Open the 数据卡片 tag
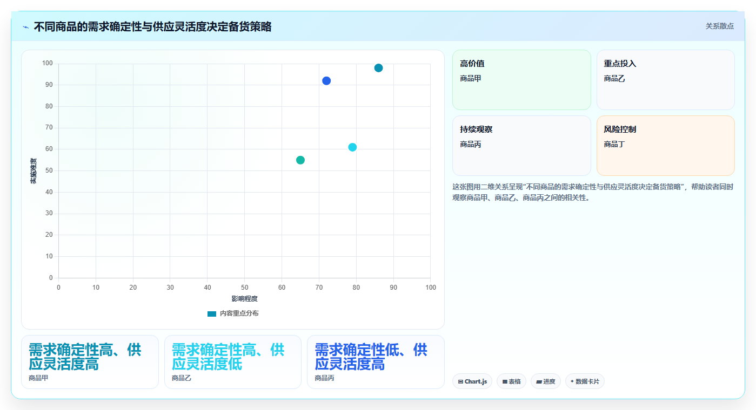The width and height of the screenshot is (756, 410). [x=585, y=381]
